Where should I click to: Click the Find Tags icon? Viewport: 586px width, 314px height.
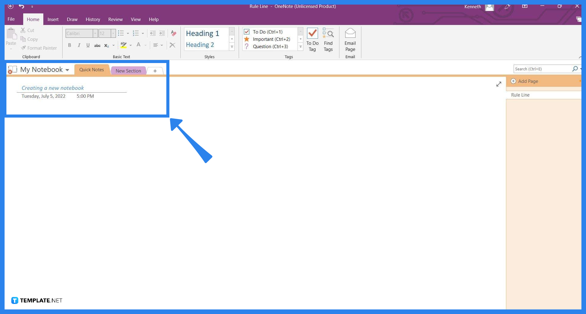[x=328, y=40]
